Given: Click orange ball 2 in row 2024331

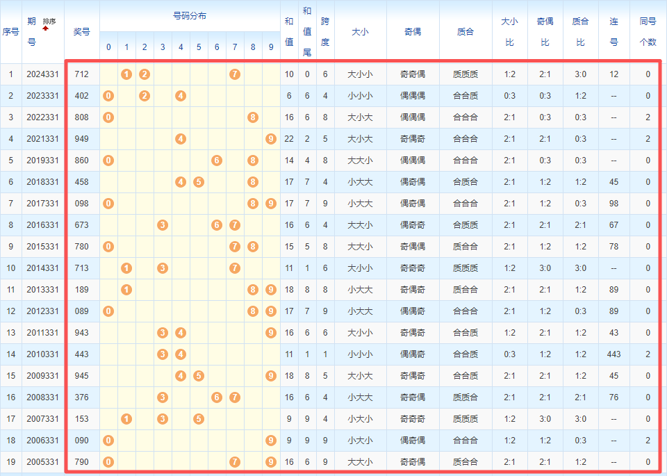Looking at the screenshot, I should [145, 74].
